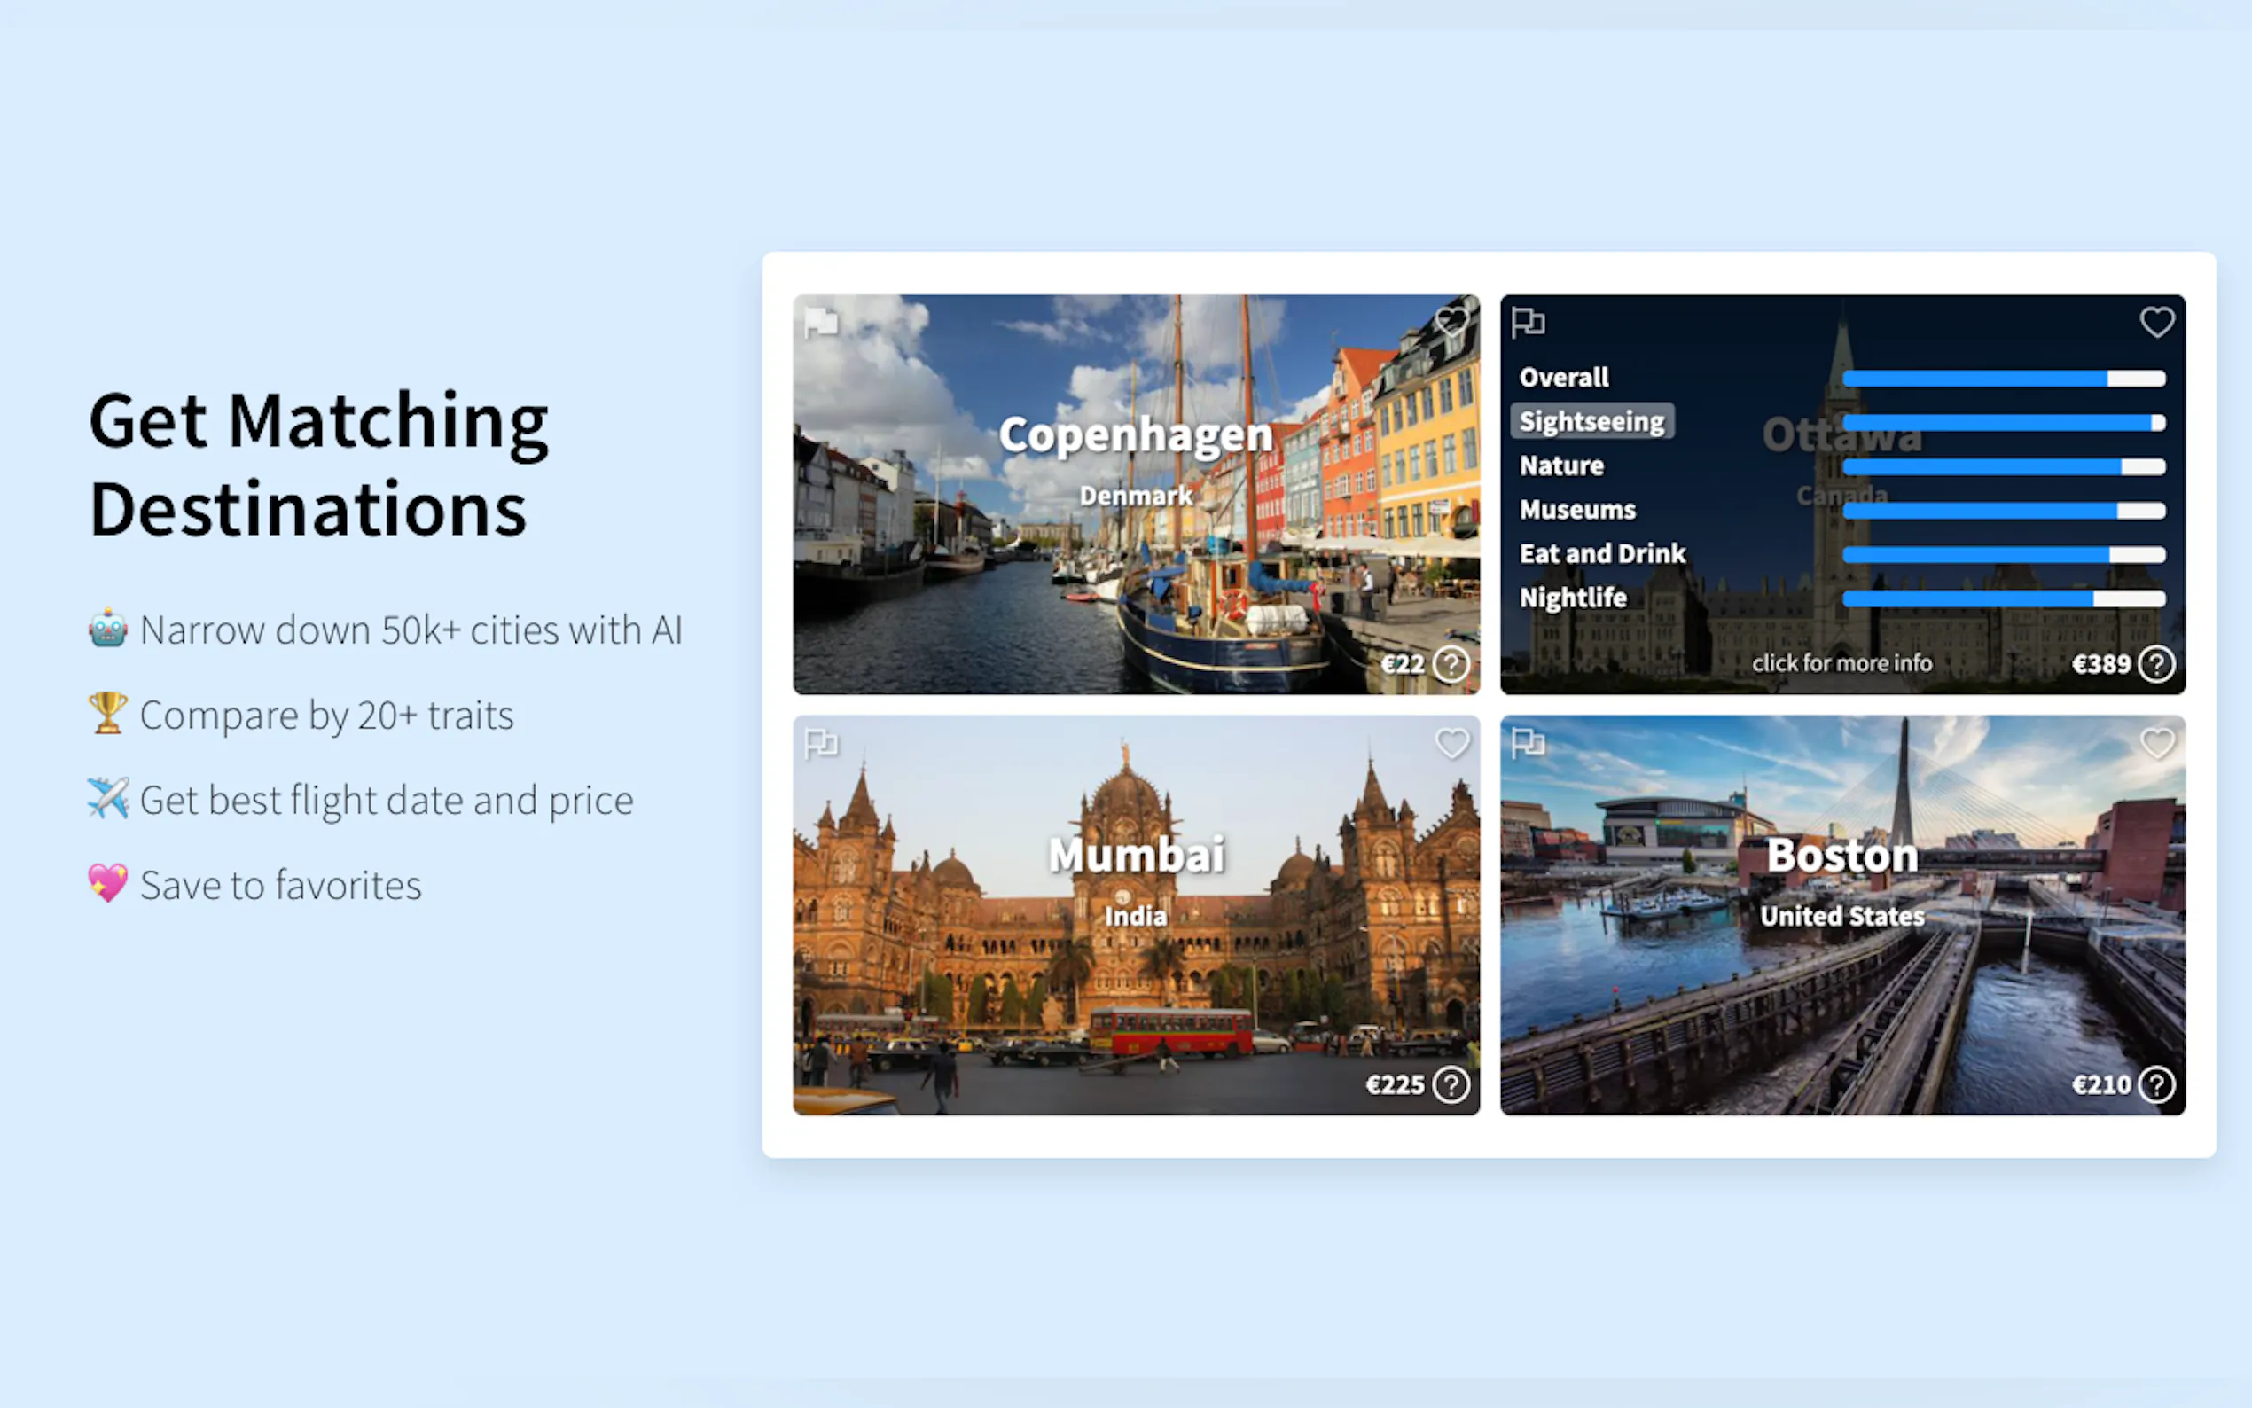
Task: Open price help icon next to €22
Action: click(x=1451, y=664)
